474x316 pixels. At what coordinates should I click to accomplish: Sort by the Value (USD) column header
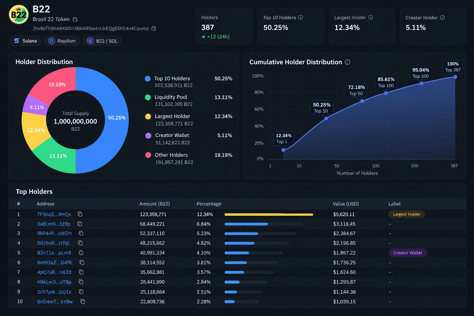pyautogui.click(x=346, y=204)
